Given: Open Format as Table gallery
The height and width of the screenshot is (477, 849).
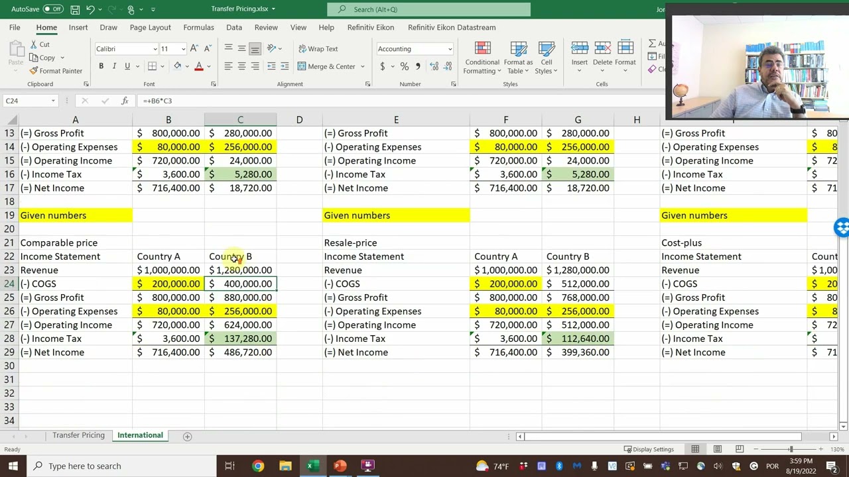Looking at the screenshot, I should 518,58.
